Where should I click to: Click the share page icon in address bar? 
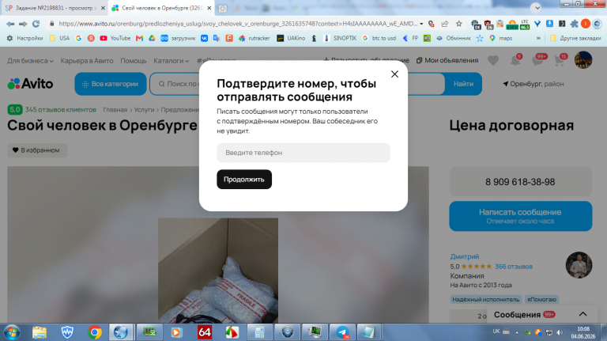tap(445, 24)
